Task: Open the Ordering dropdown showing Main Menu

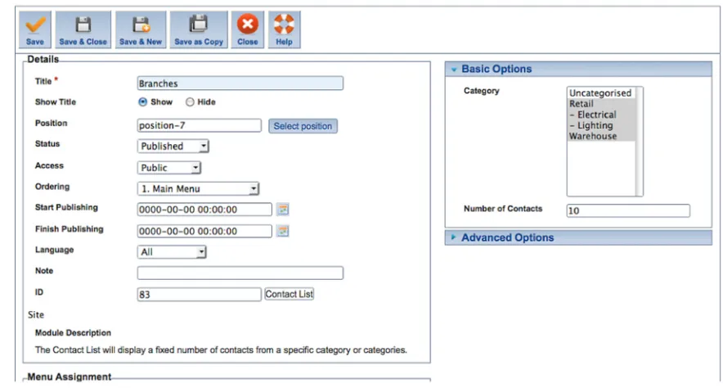Action: point(198,189)
